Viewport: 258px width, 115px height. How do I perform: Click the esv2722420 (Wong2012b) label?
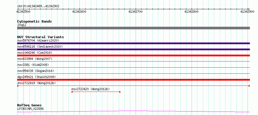pos(90,89)
